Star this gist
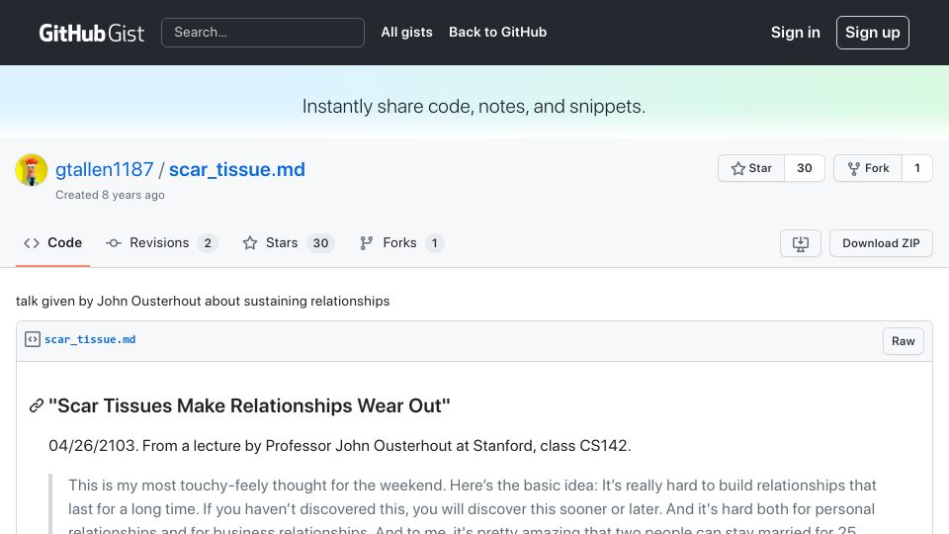The height and width of the screenshot is (534, 949). pos(751,168)
